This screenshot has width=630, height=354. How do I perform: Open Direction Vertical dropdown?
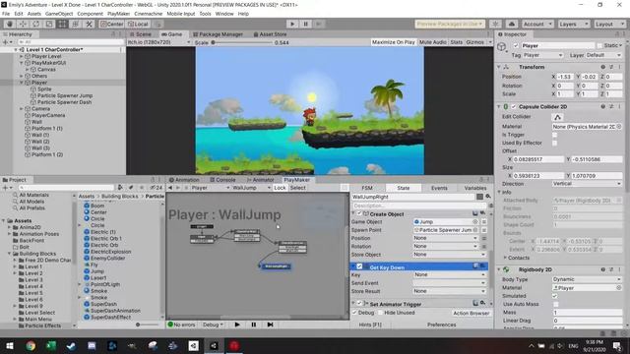tap(587, 184)
